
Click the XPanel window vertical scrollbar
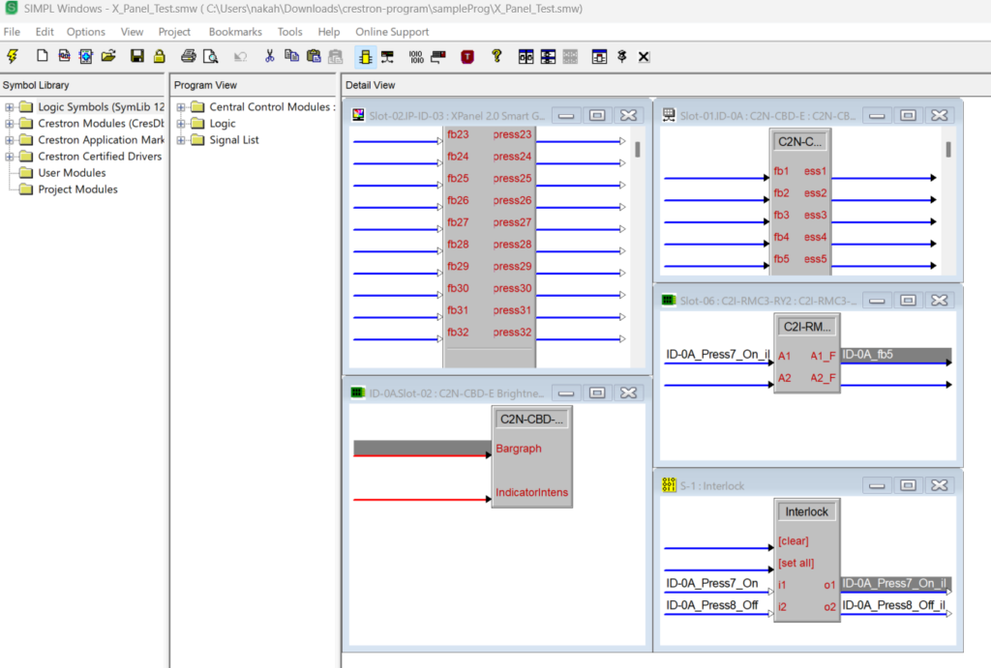click(637, 150)
